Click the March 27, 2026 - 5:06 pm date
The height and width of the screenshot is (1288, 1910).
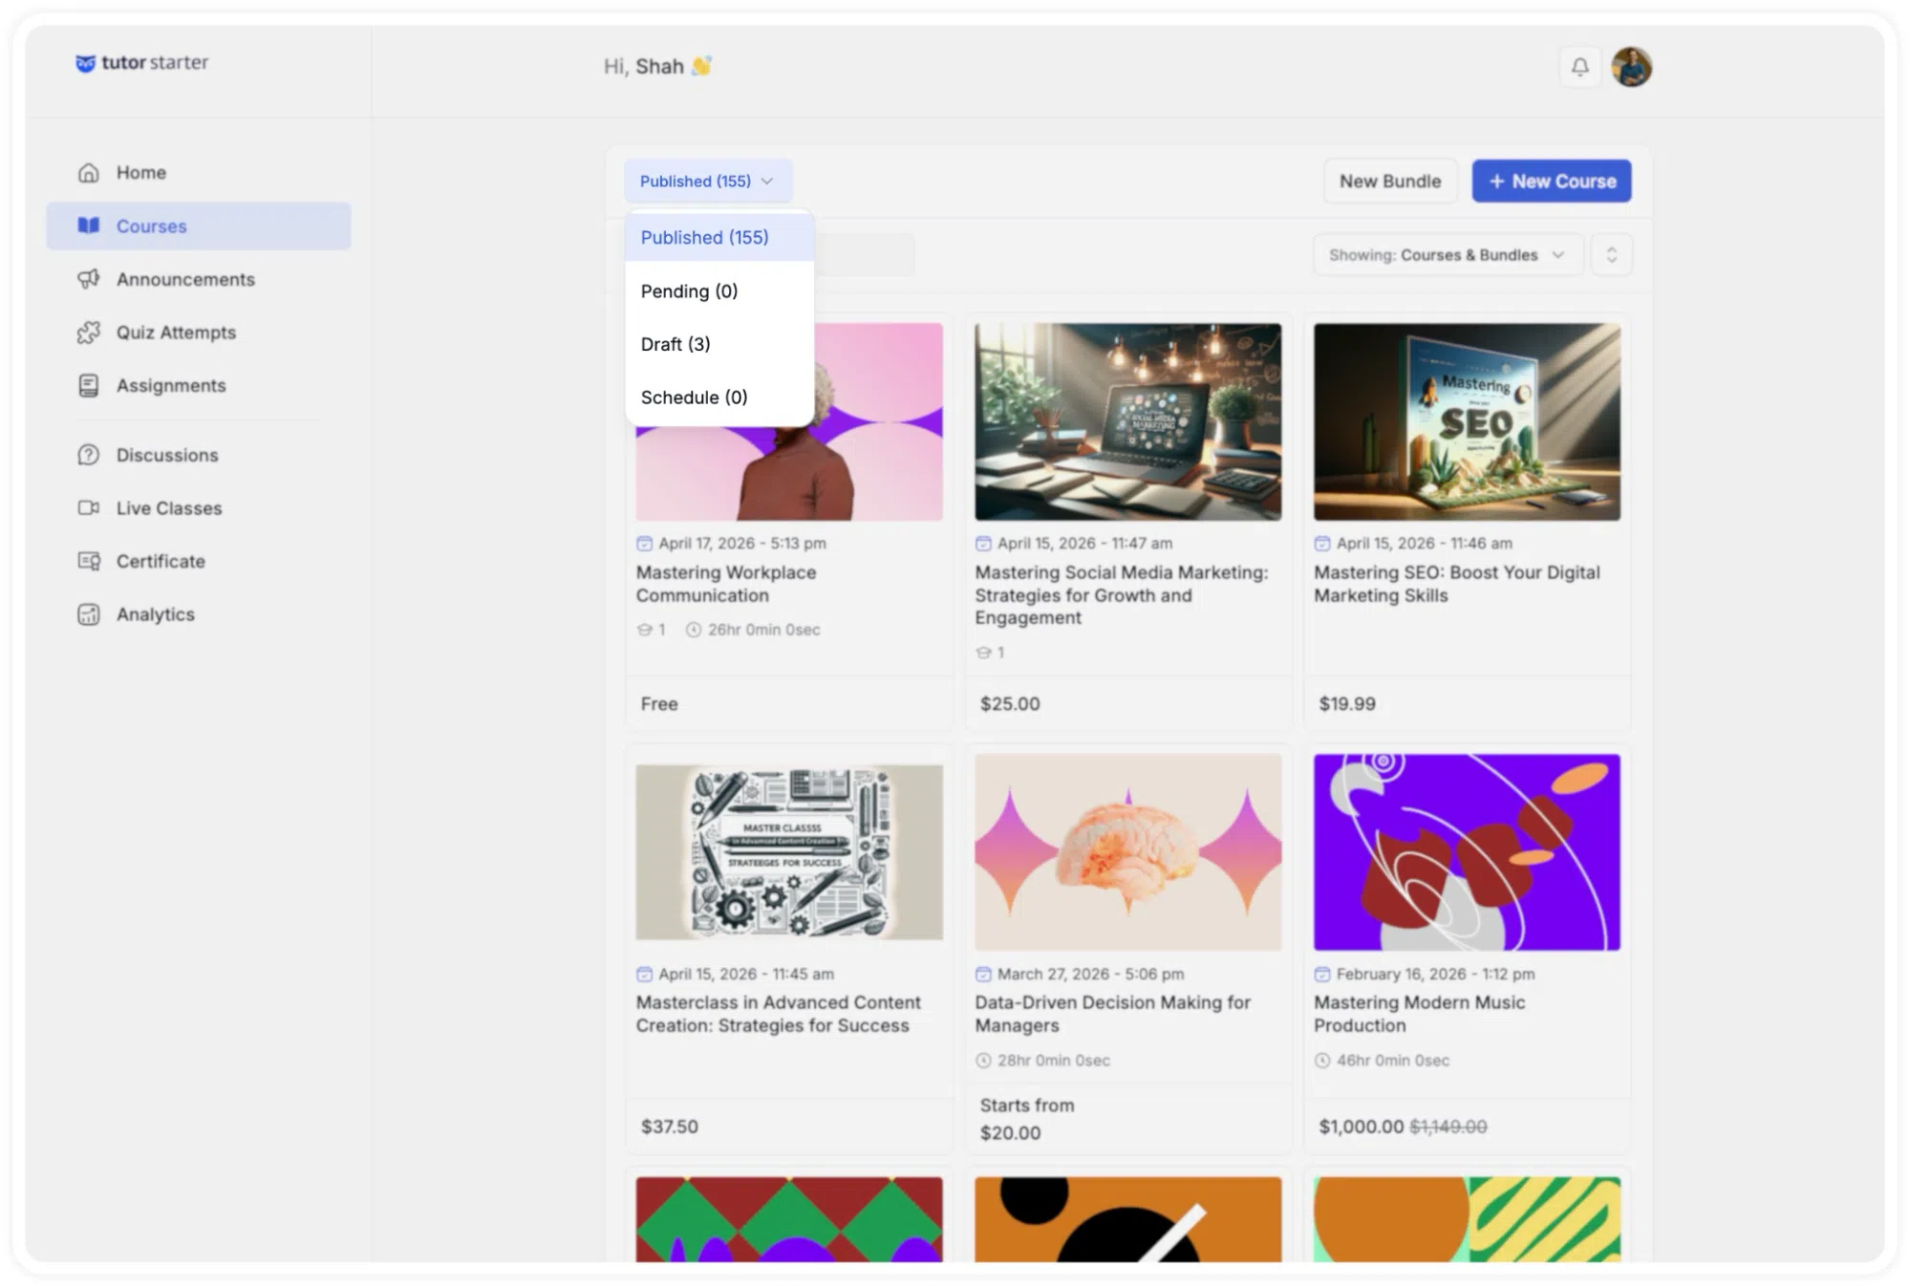(x=1090, y=974)
